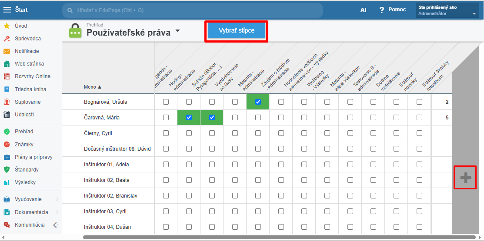Click the gray plus icon to add column
The width and height of the screenshot is (484, 241).
(x=465, y=178)
